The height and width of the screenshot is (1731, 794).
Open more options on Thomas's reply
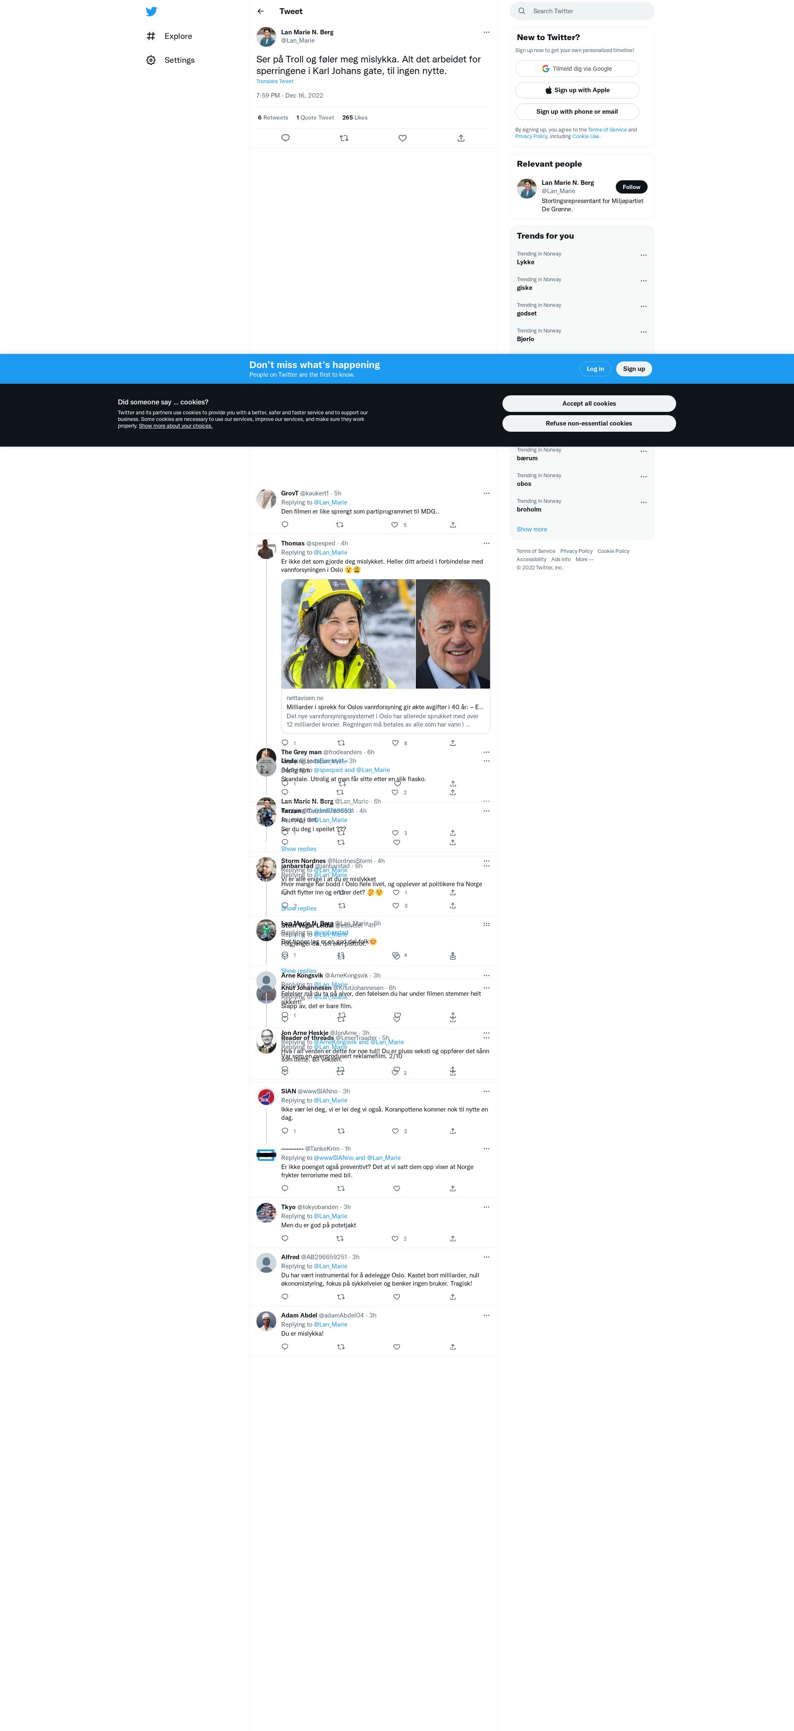(x=486, y=544)
